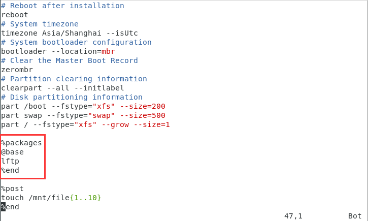The image size is (368, 221).
Task: Place cursor on the "zerombr" line
Action: (17, 70)
